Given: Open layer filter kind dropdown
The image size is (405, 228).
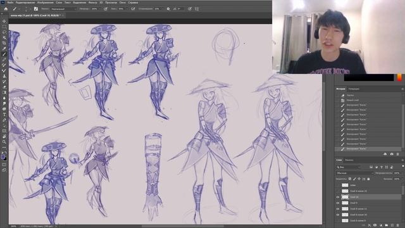Looking at the screenshot, I should pyautogui.click(x=349, y=167).
